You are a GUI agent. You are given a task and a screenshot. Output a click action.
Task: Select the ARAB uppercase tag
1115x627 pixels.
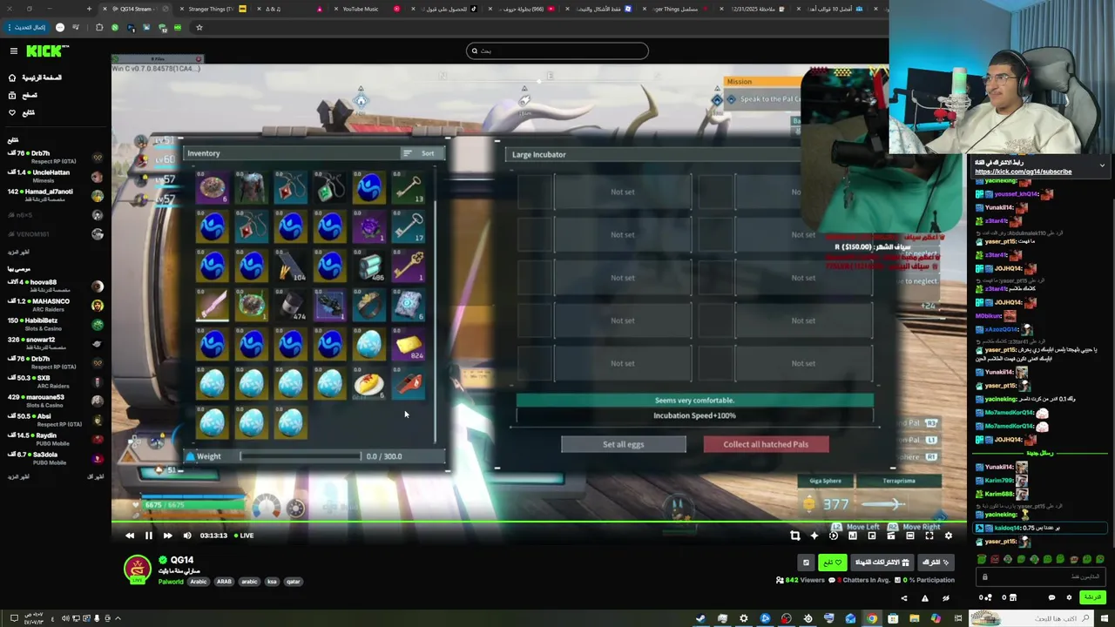pyautogui.click(x=224, y=582)
